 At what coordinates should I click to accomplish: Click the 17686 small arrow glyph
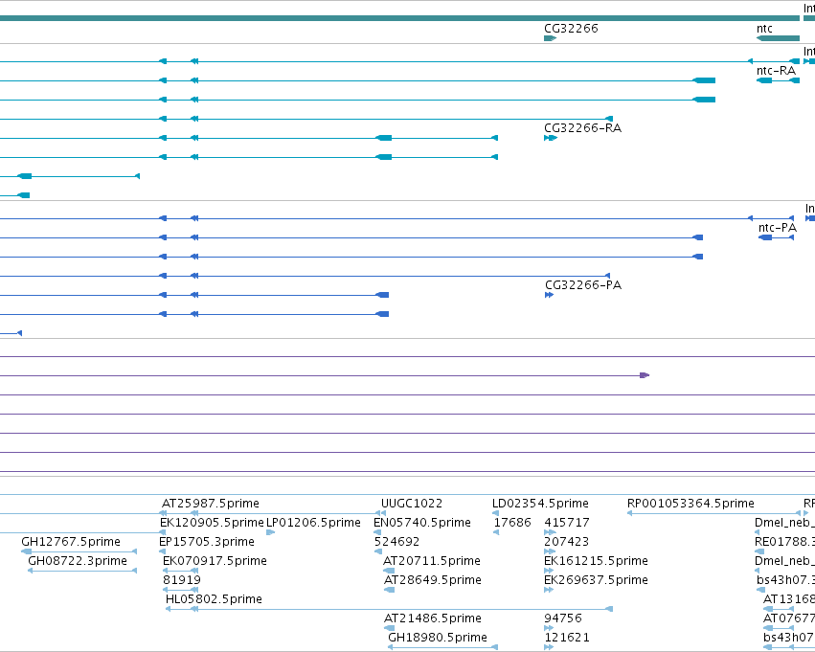tap(496, 532)
